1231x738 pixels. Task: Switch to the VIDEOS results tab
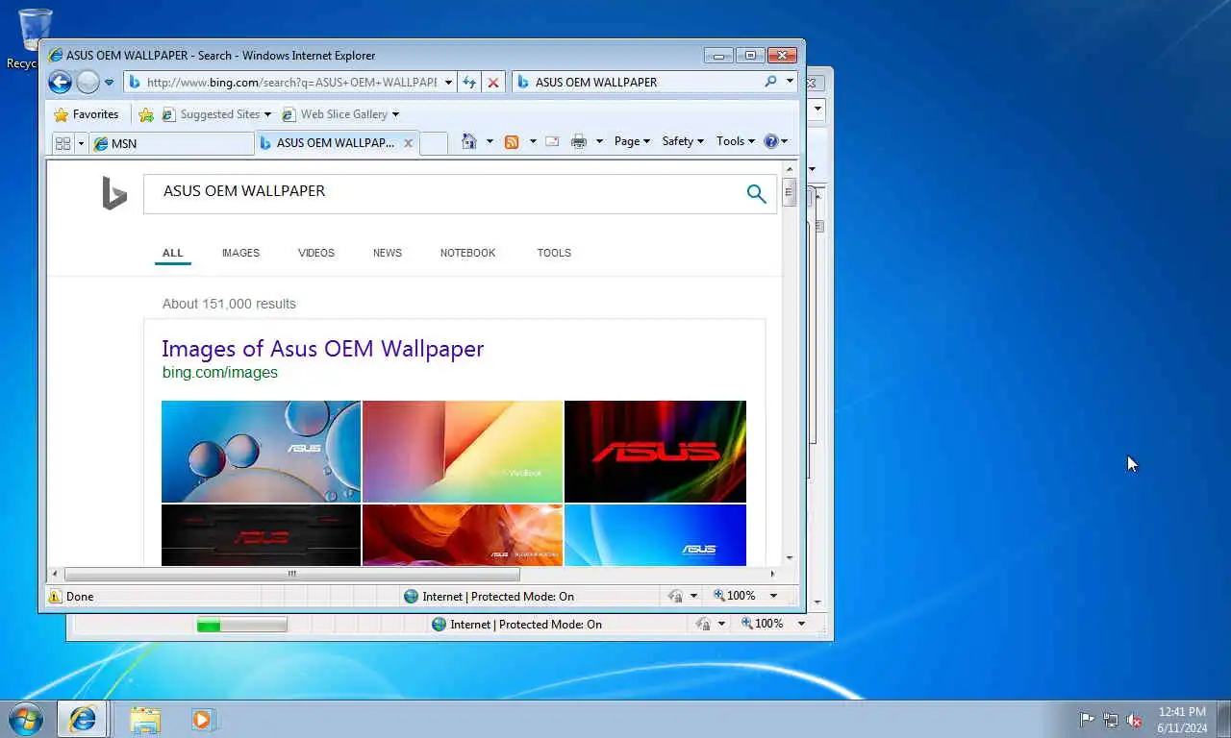coord(316,254)
